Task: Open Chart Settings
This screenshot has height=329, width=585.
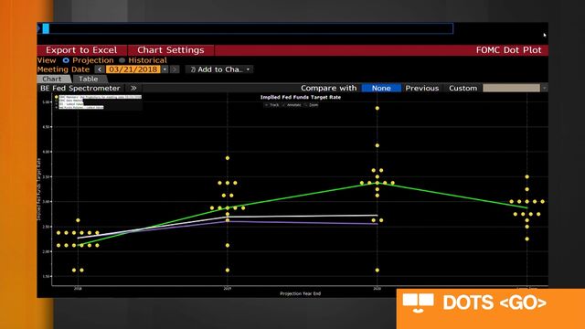Action: click(171, 50)
